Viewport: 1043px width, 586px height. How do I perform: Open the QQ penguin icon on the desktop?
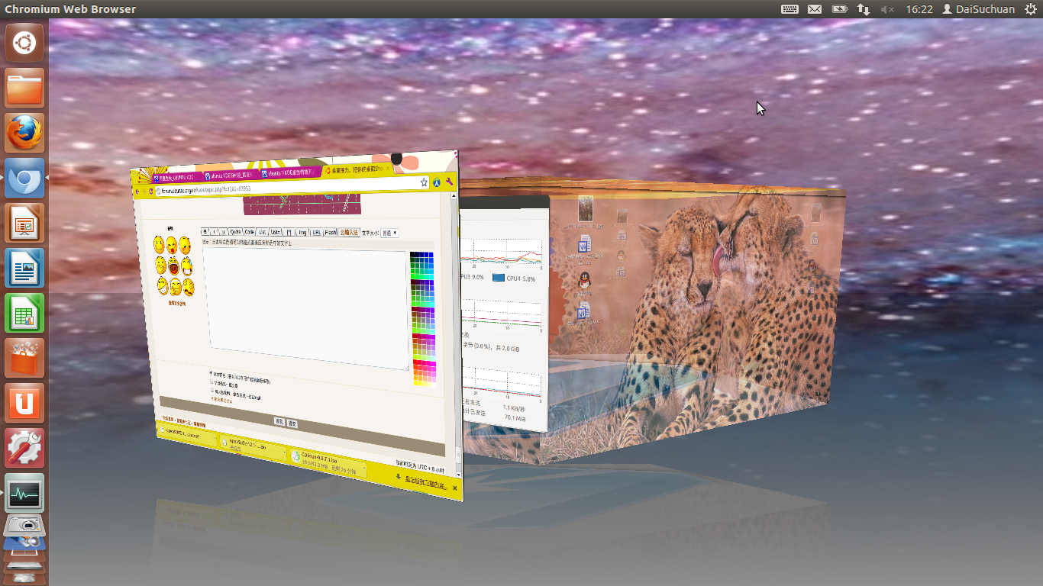584,281
